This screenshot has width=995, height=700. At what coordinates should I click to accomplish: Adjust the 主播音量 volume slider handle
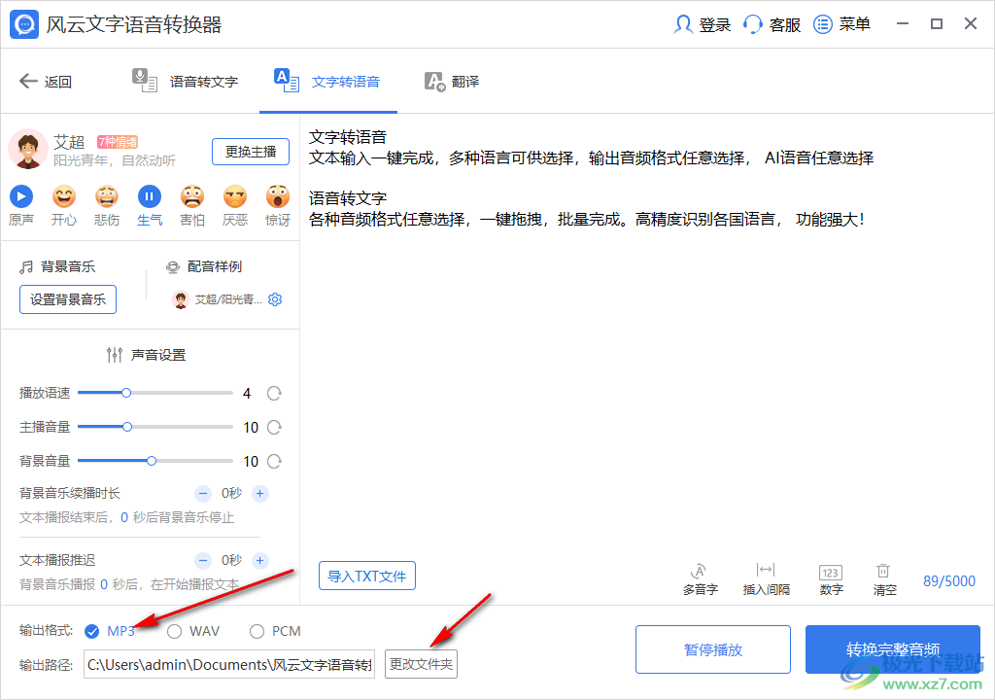(x=127, y=427)
